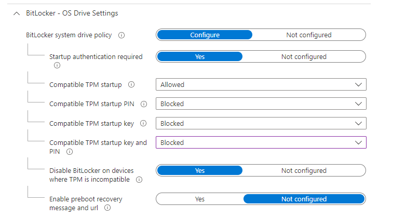Open info icon for preboot recovery message and url
Image resolution: width=406 pixels, height=220 pixels.
click(x=107, y=208)
